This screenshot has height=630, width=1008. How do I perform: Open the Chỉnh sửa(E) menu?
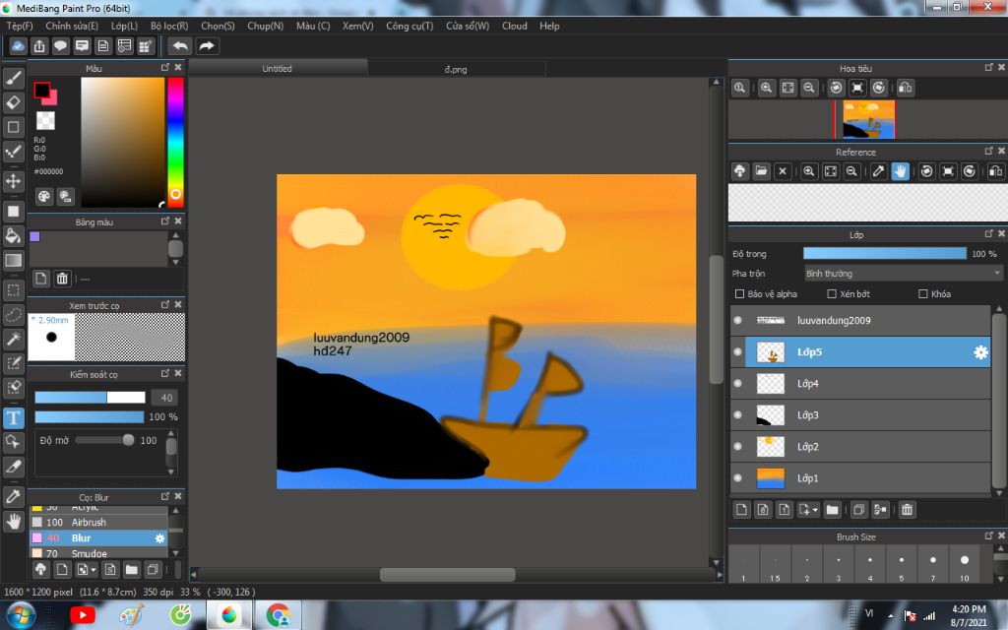72,26
